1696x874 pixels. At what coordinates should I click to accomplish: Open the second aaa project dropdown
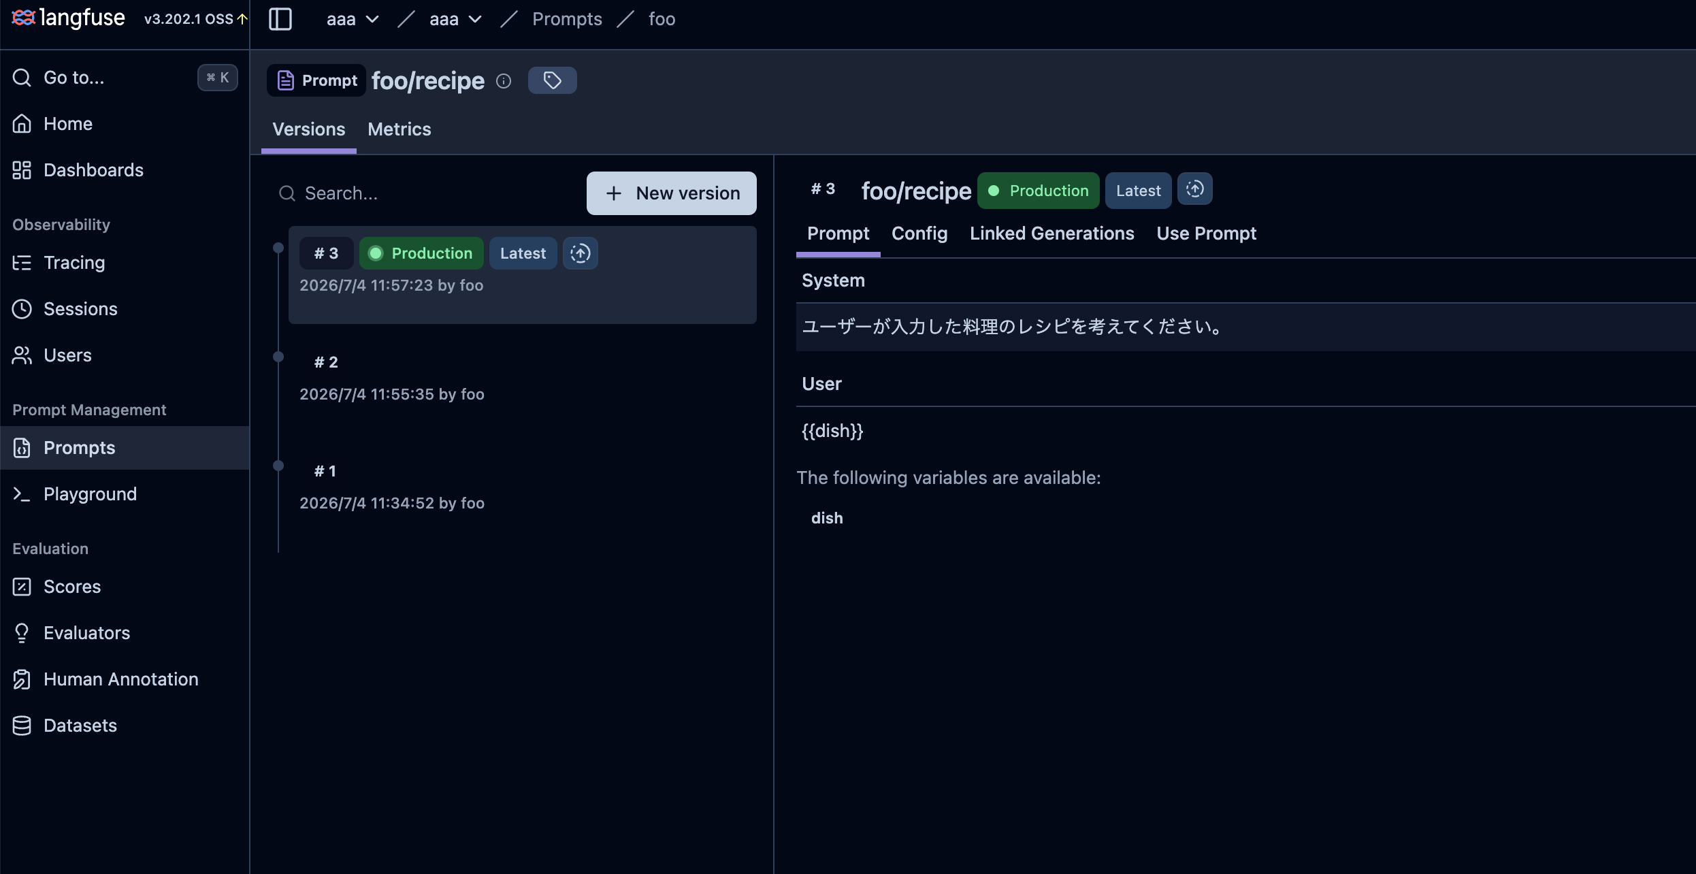[455, 19]
